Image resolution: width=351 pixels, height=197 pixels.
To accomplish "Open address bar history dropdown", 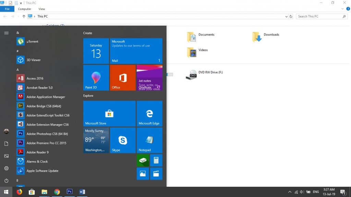I will pos(286,16).
